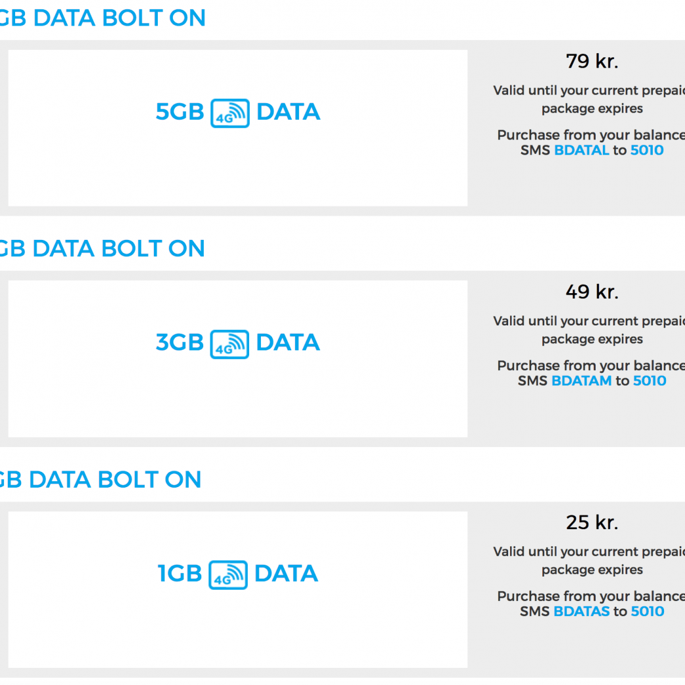Select the 79 kr. price
Viewport: 685px width, 685px height.
[592, 62]
